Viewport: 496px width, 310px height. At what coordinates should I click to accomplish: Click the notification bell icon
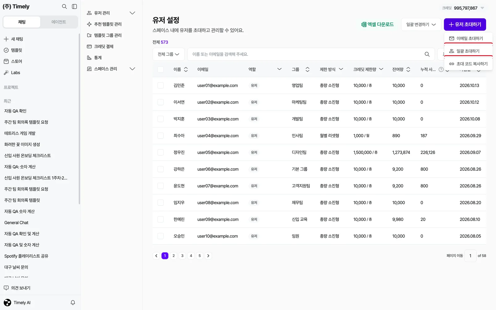click(73, 303)
